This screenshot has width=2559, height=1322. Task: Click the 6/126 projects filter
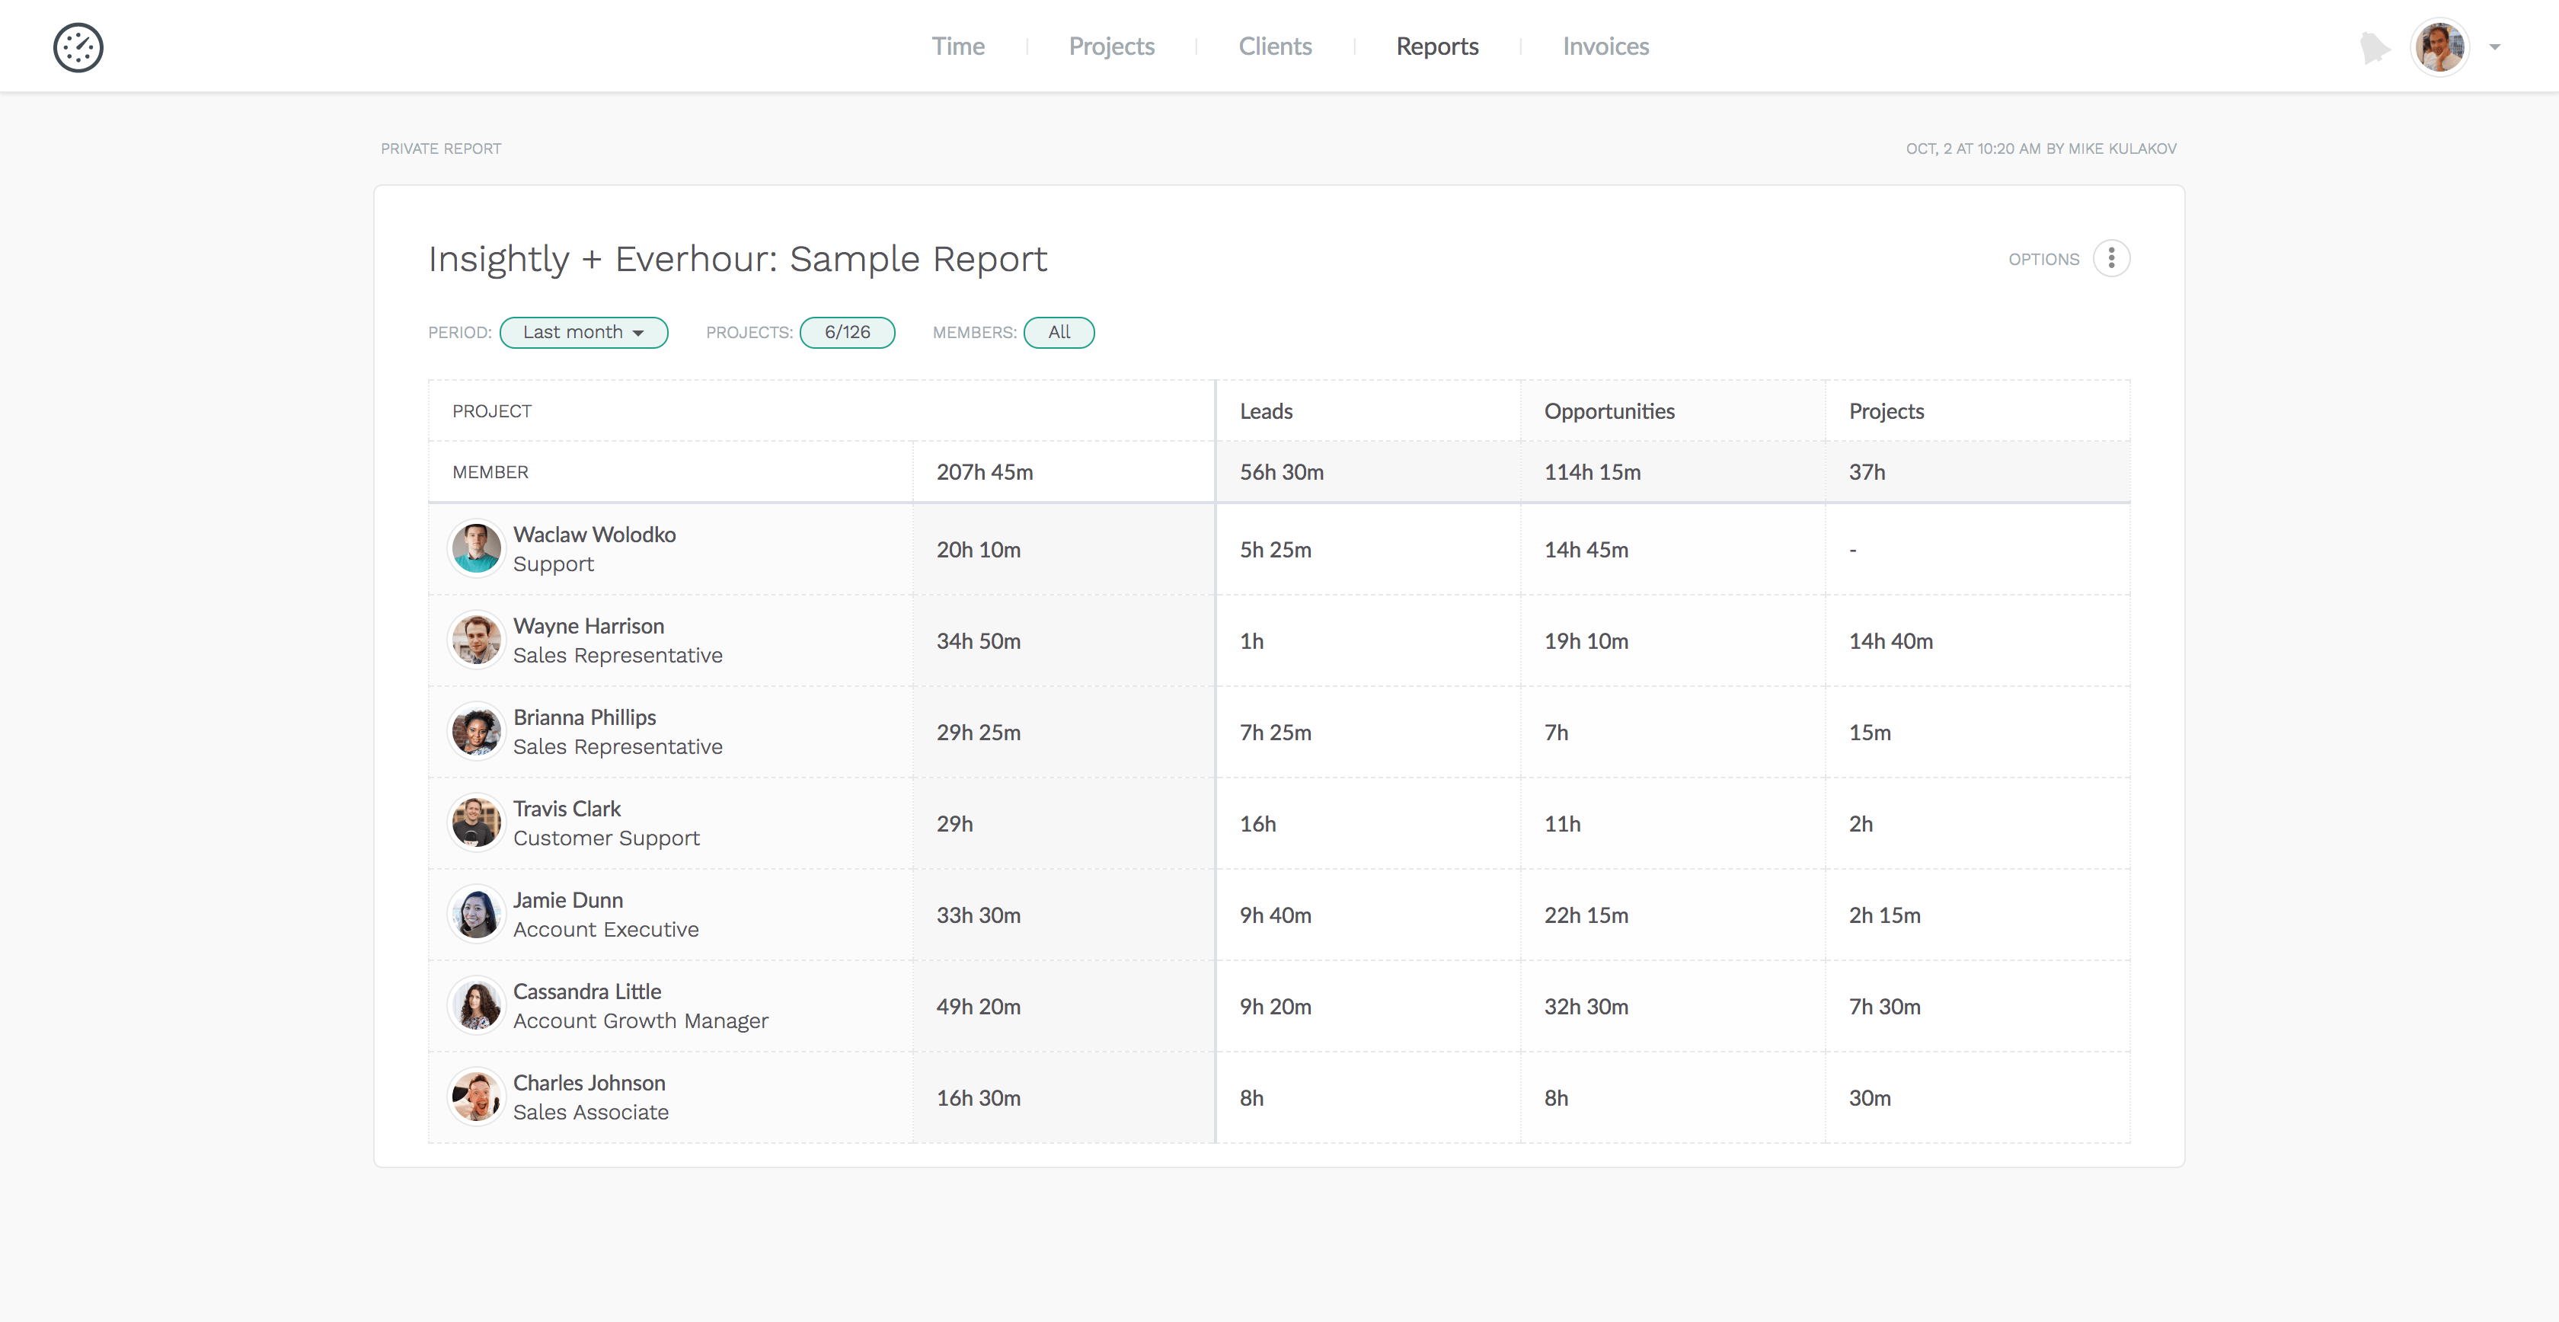(x=848, y=333)
